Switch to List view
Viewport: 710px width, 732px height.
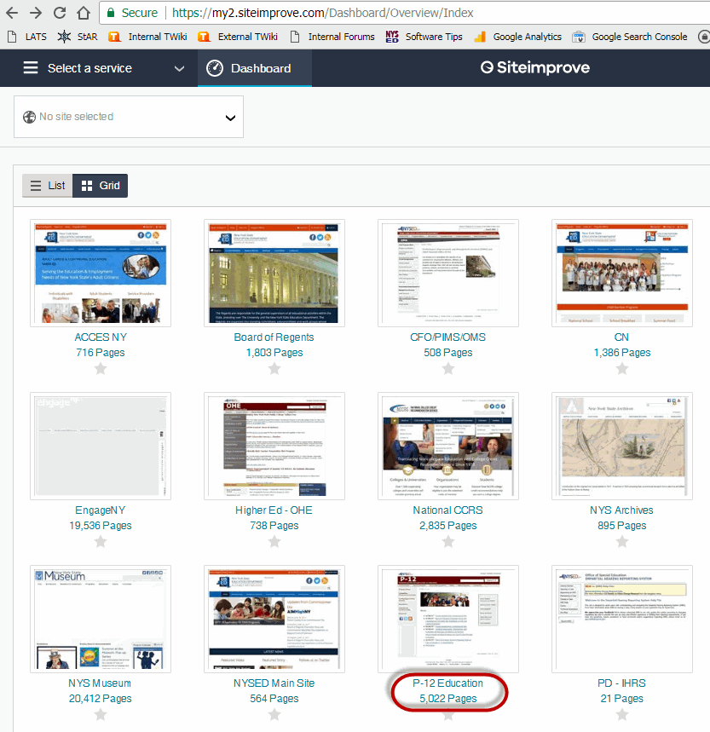click(x=48, y=185)
